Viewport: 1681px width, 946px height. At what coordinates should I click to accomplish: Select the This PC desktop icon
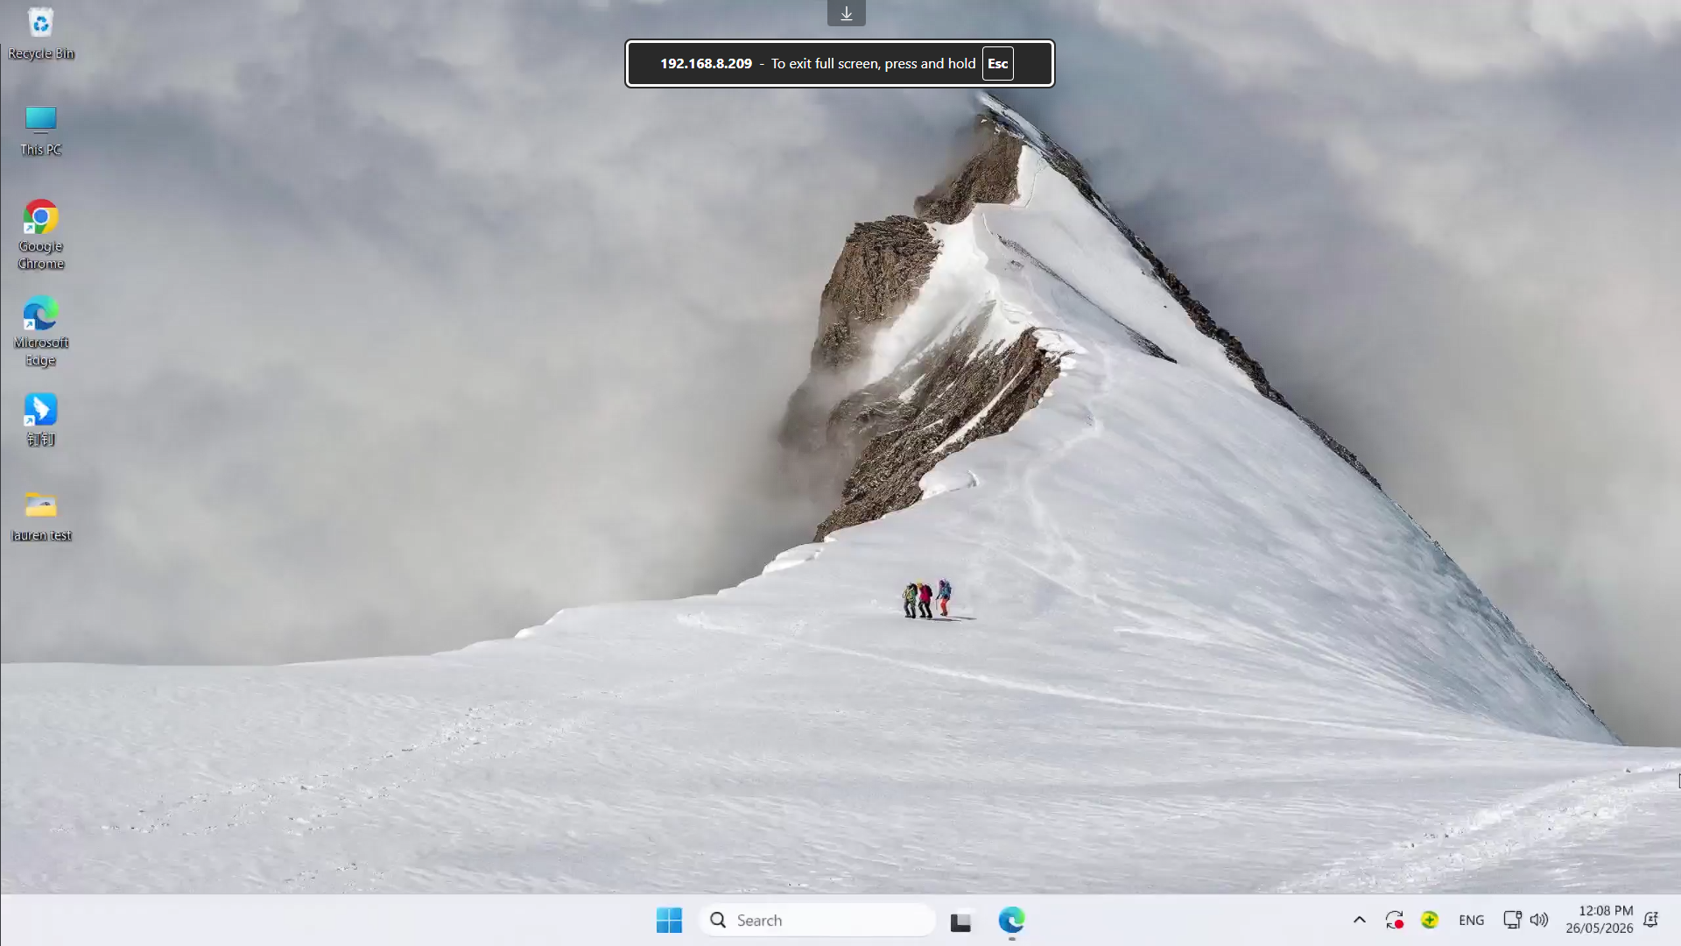pyautogui.click(x=40, y=131)
